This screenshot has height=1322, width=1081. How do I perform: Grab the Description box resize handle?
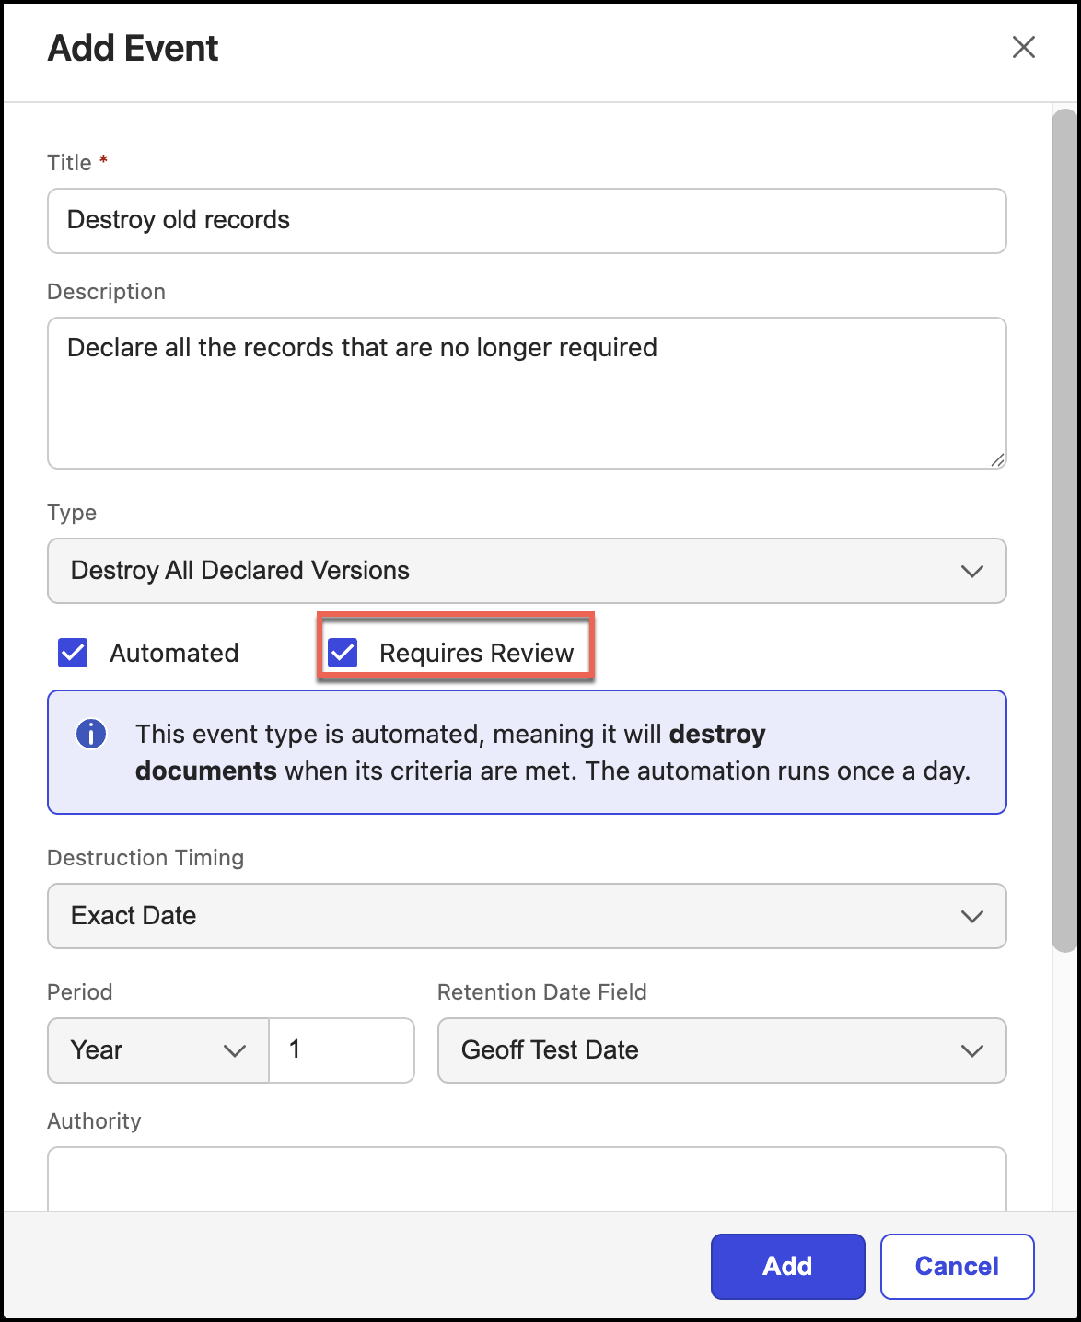click(997, 459)
